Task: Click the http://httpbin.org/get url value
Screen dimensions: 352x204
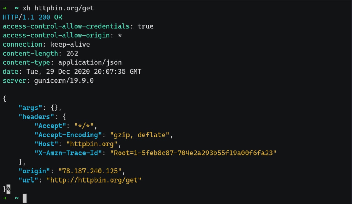Action: pos(94,180)
